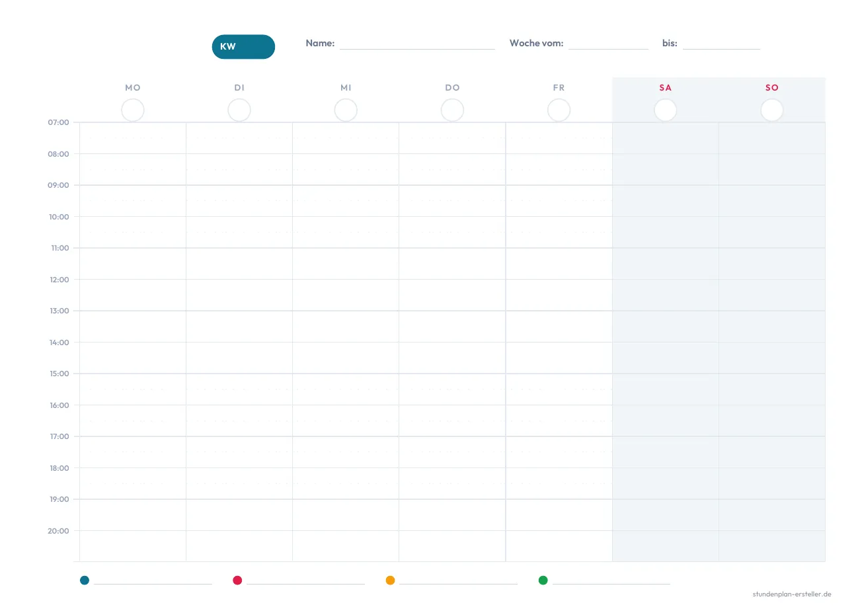Click the line beside the orange dot
This screenshot has width=858, height=607.
click(x=458, y=584)
